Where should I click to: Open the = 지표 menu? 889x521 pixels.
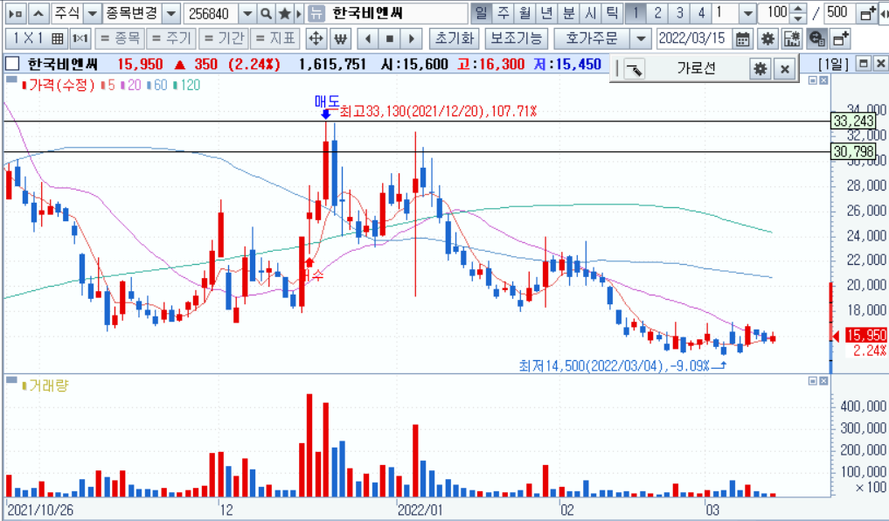(275, 38)
